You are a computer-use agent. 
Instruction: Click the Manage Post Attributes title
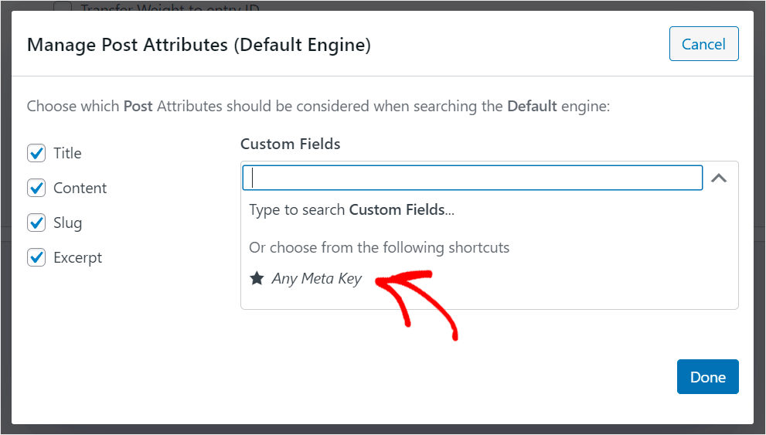point(199,45)
